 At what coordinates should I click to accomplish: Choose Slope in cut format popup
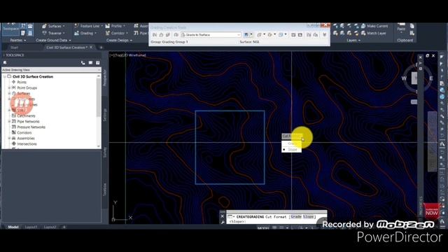coord(291,149)
